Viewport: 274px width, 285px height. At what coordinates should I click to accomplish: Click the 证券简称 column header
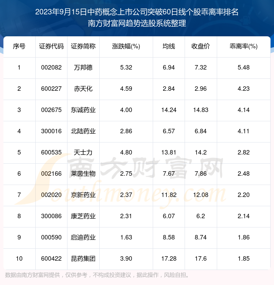click(x=83, y=46)
